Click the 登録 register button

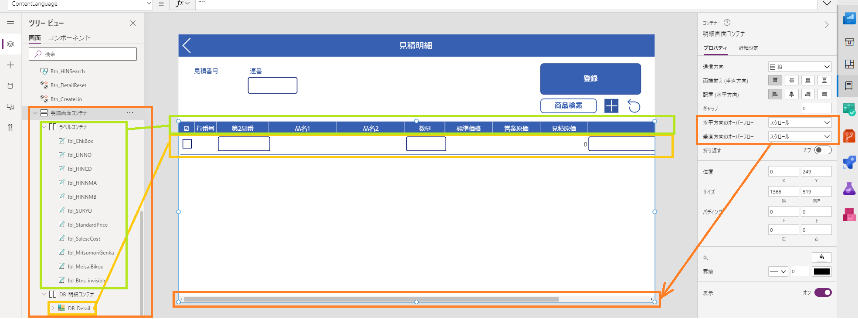tap(590, 79)
